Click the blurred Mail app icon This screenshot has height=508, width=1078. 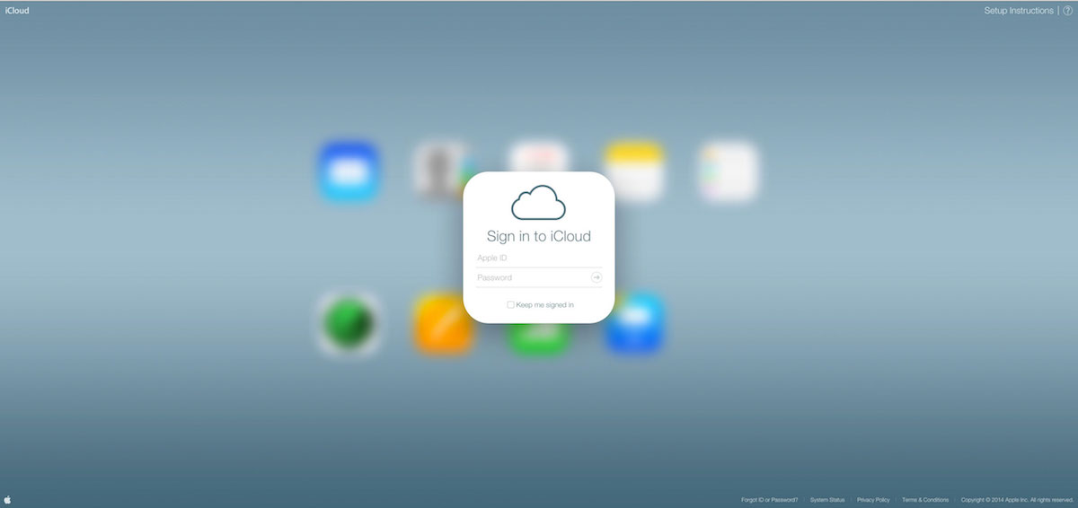pyautogui.click(x=349, y=171)
